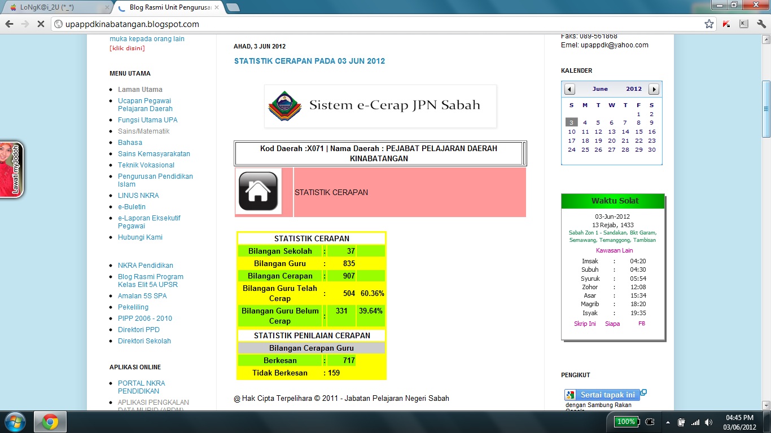The image size is (771, 433).
Task: Go to next month in Kalender widget
Action: [x=654, y=89]
